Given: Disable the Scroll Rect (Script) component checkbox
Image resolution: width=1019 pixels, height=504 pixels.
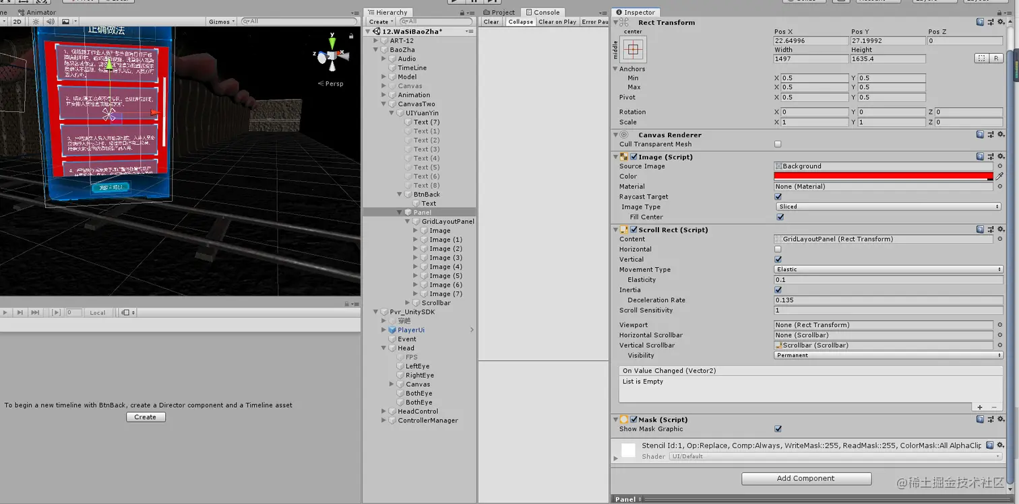Looking at the screenshot, I should [634, 229].
